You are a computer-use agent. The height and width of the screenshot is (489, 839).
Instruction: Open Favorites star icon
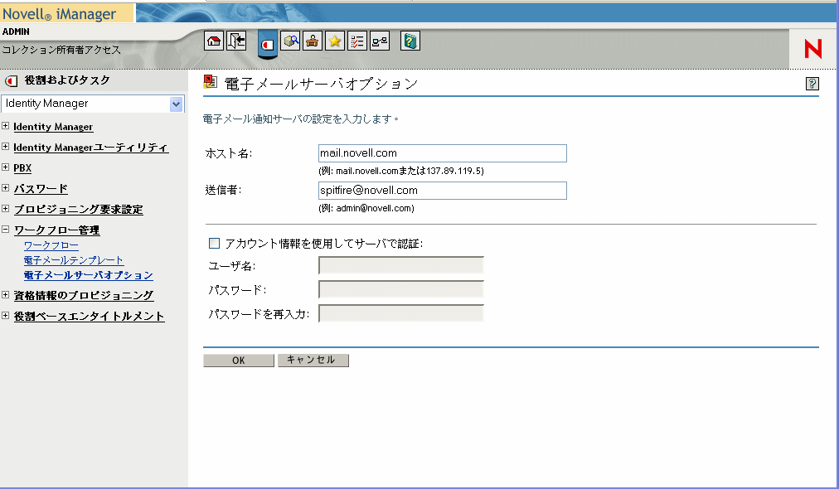[x=335, y=41]
